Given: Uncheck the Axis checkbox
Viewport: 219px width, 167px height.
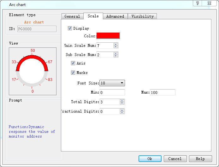Looking at the screenshot, I should pyautogui.click(x=73, y=63).
